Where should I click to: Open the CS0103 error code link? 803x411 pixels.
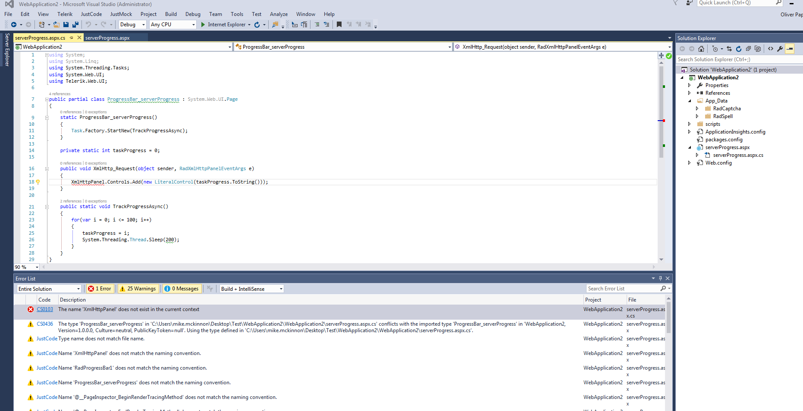tap(45, 309)
